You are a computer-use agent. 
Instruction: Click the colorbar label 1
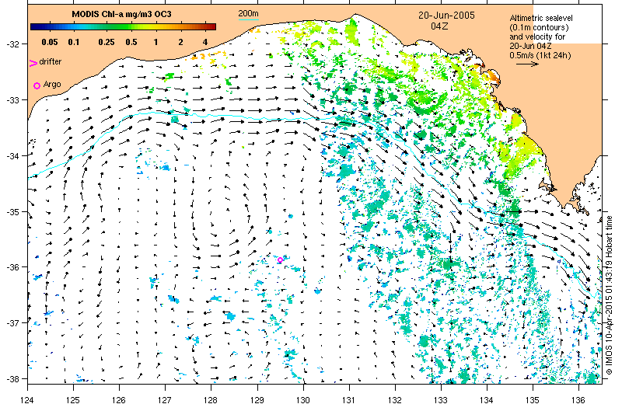click(x=156, y=42)
